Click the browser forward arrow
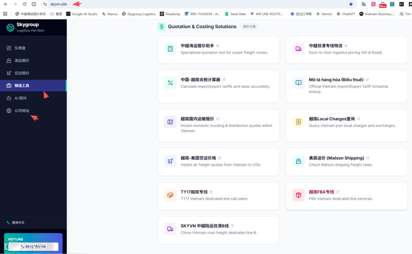412x254 pixels. pos(15,4)
